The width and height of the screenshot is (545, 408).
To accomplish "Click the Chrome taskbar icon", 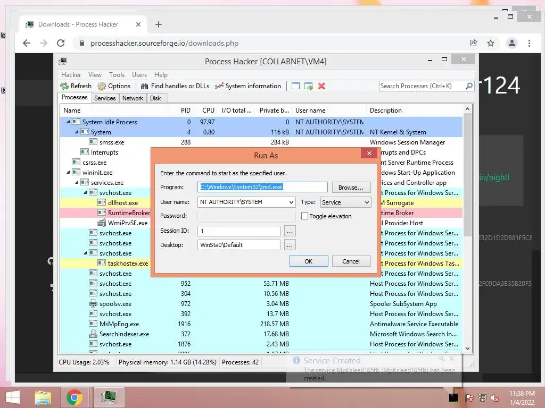I will tap(74, 397).
